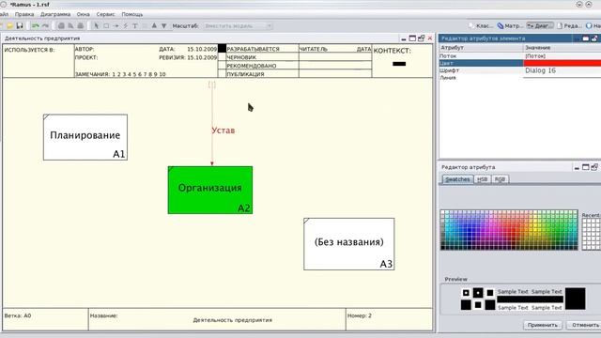Click the red Цвет value cell
601x338 pixels.
tap(562, 63)
